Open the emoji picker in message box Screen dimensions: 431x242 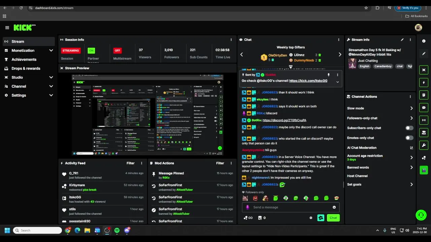coord(334,207)
